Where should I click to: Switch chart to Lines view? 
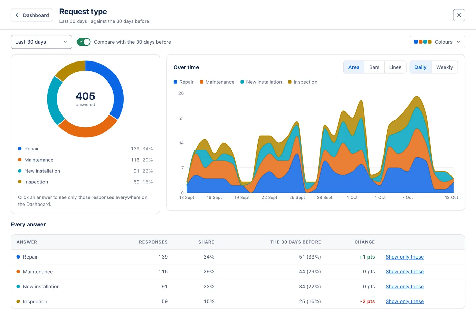395,67
